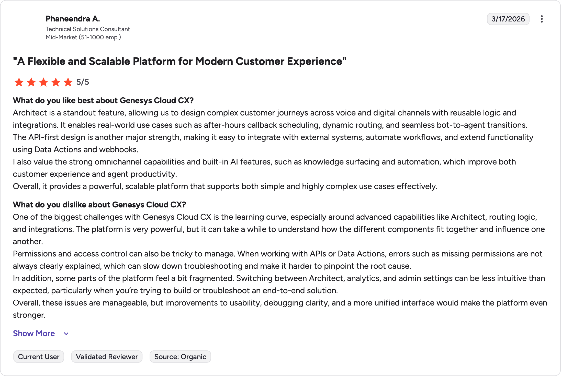The height and width of the screenshot is (376, 561).
Task: Click the review title about Flexible Scalable Platform
Action: (x=180, y=61)
